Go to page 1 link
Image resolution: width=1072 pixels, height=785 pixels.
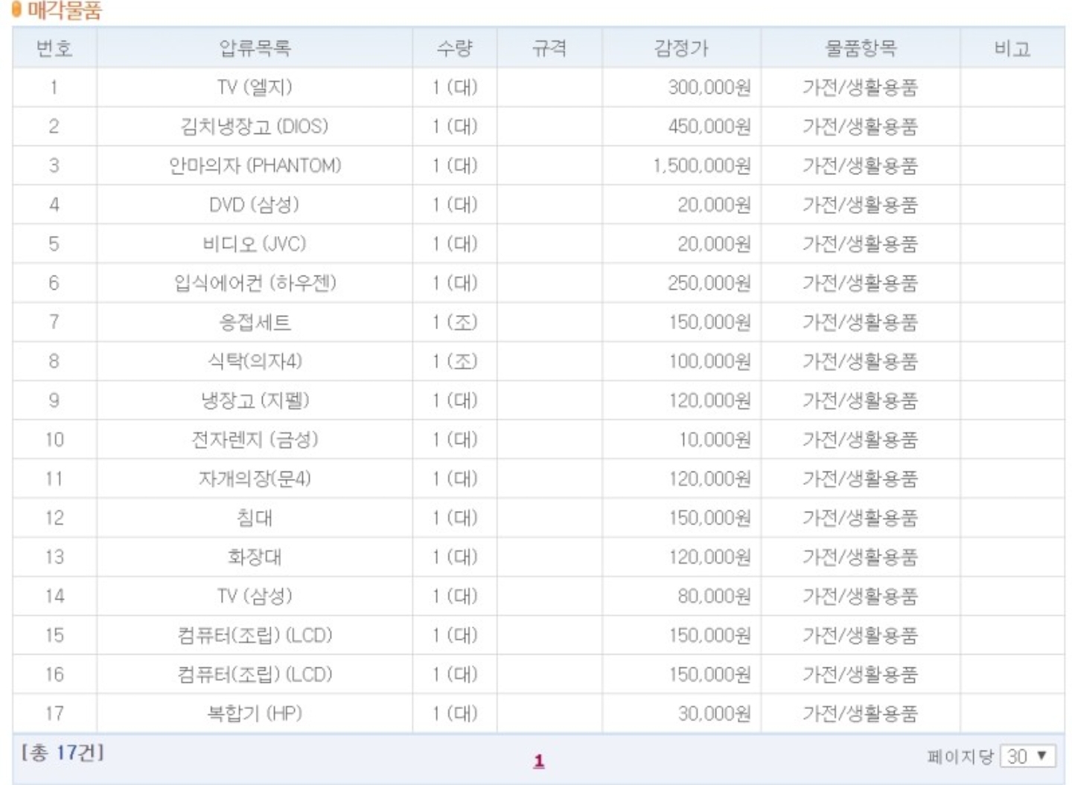click(x=539, y=761)
